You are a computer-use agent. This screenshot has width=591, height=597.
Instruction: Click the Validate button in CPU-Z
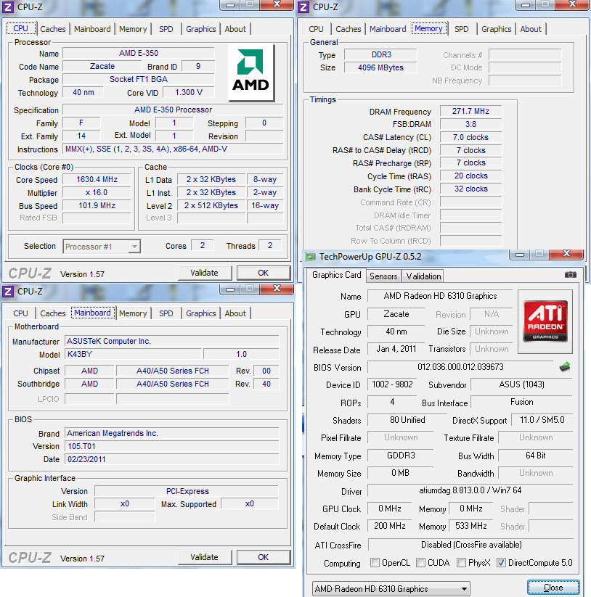coord(205,273)
